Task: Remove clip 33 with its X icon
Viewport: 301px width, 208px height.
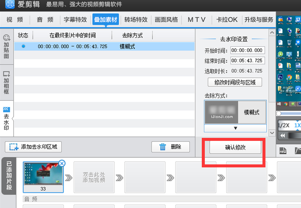Action: [x=62, y=164]
